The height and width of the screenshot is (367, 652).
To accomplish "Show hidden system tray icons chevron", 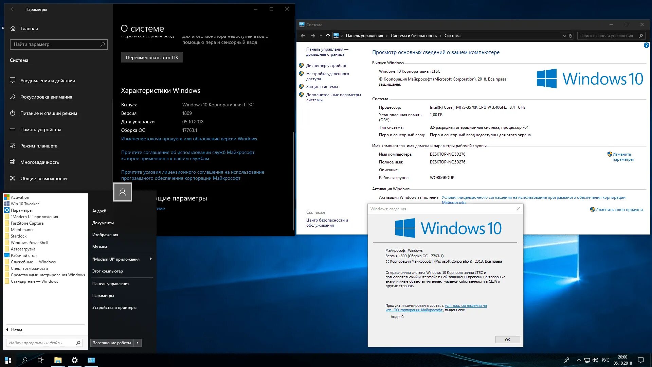I will 579,360.
